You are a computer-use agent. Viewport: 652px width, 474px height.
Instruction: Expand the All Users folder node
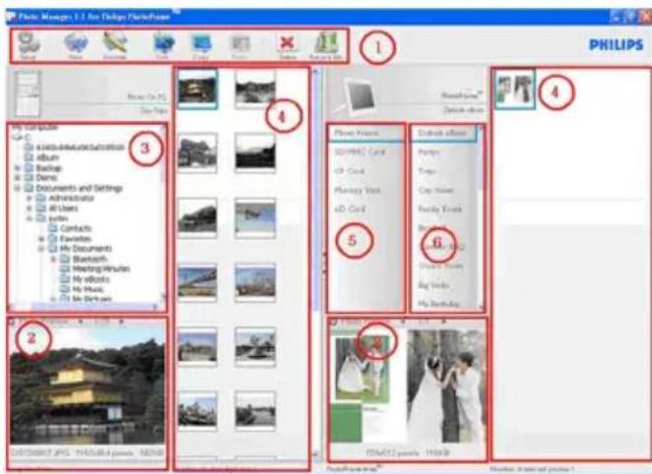coord(30,208)
